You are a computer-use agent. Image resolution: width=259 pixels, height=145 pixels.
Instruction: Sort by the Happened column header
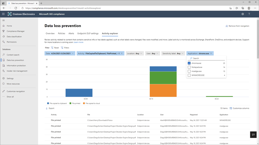point(194,115)
